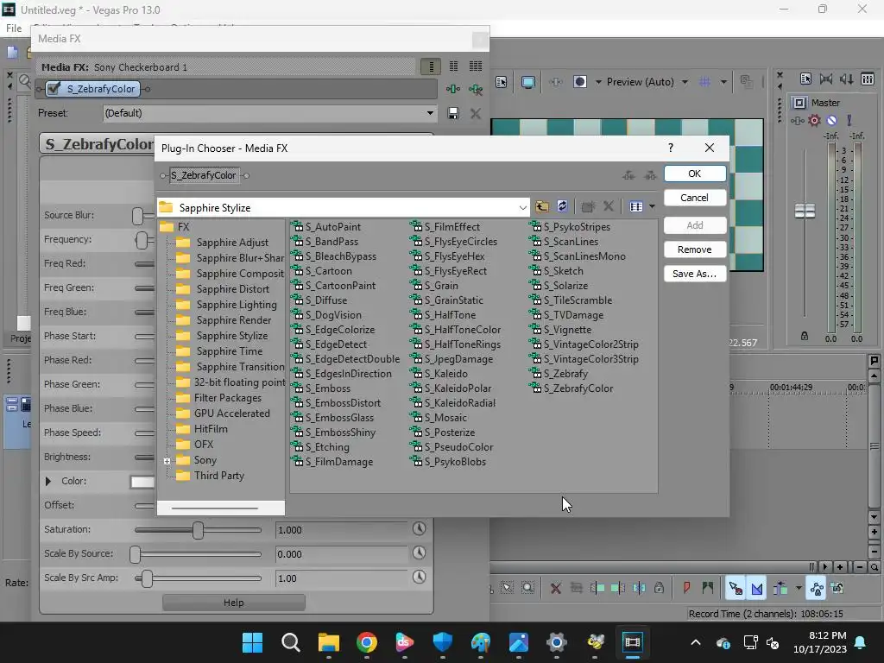Toggle animate clock for Scale By Src Amp

pos(419,578)
